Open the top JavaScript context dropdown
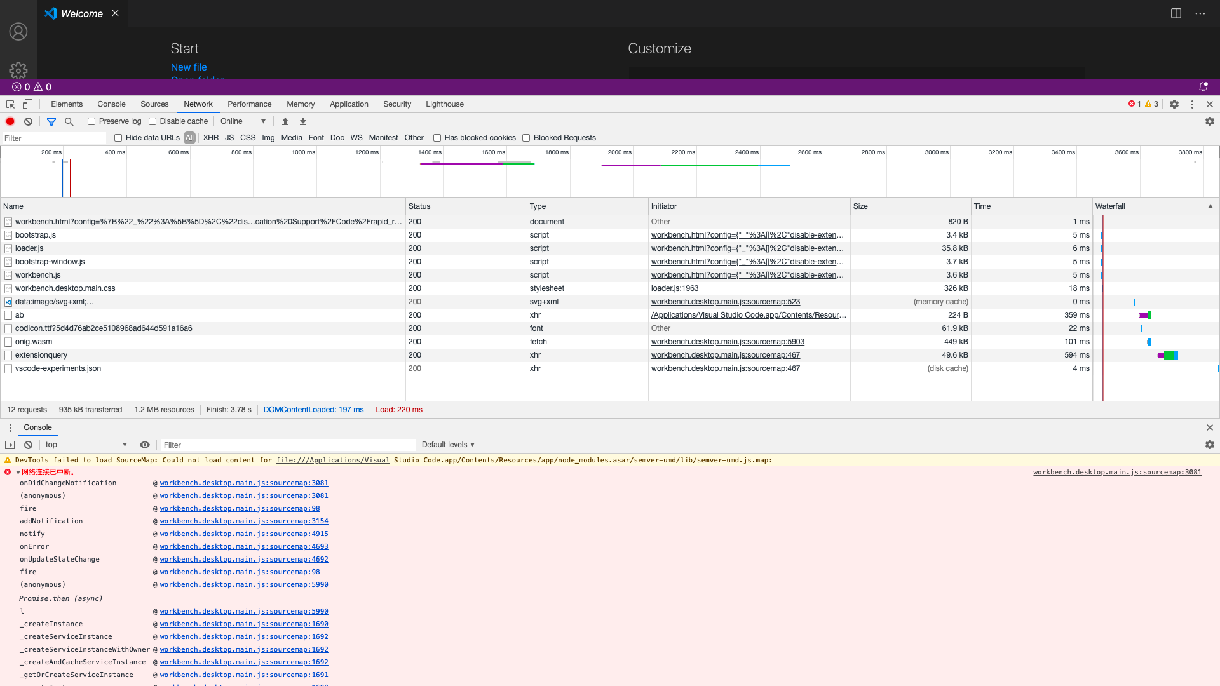1220x686 pixels. point(86,445)
